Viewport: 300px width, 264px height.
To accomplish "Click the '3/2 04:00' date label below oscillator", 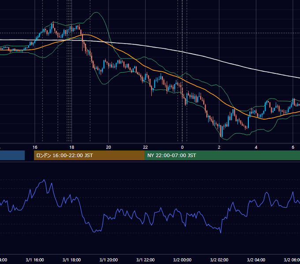I will click(x=256, y=260).
